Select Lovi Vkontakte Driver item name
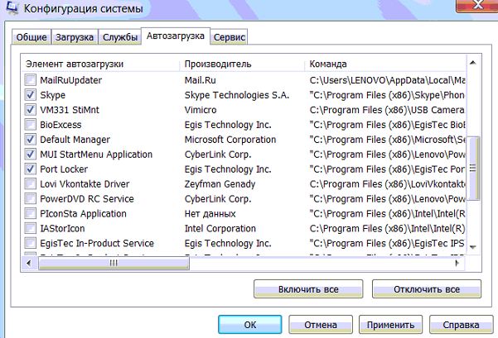 [85, 184]
